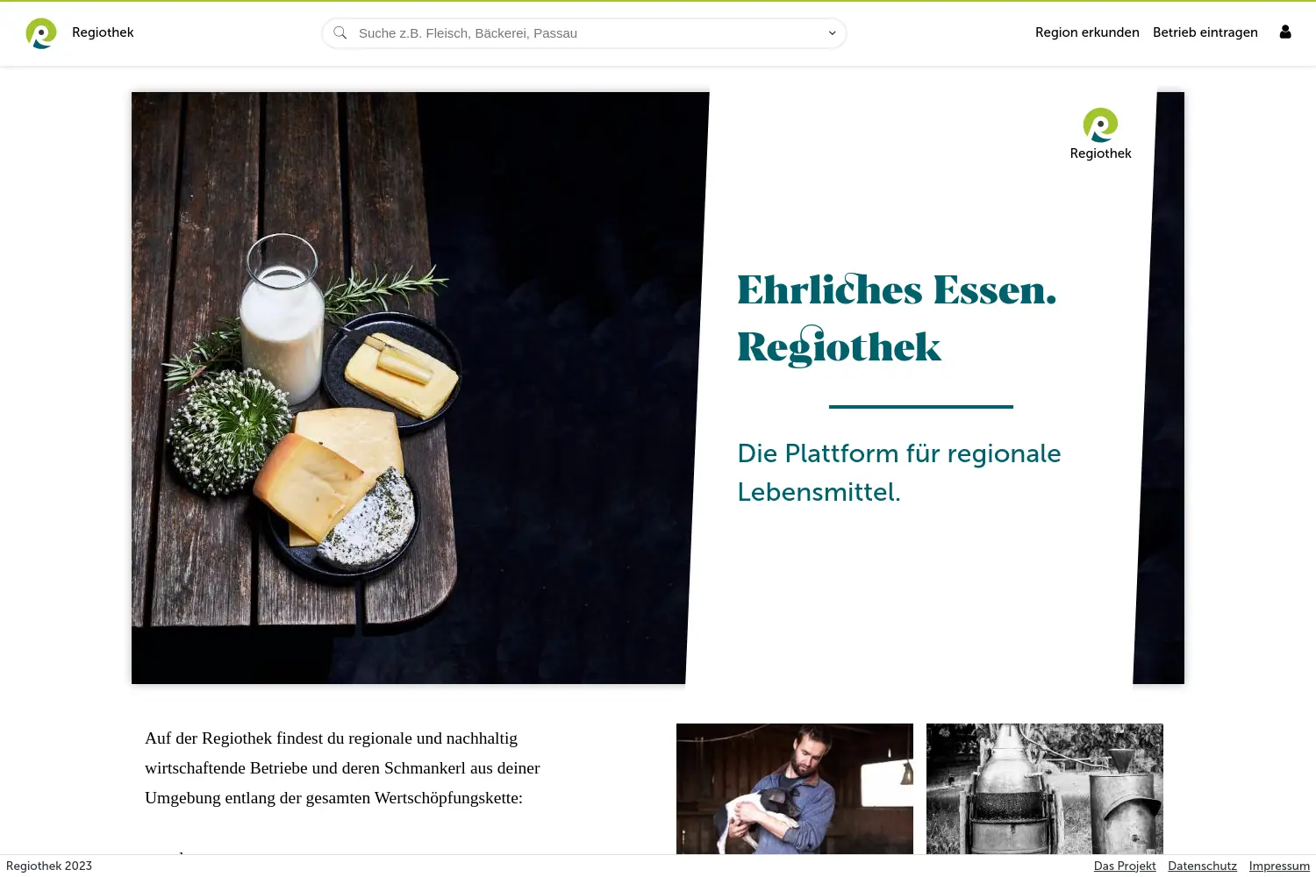This screenshot has height=877, width=1316.
Task: Click the Regiothek caption under hero logo
Action: (x=1100, y=153)
